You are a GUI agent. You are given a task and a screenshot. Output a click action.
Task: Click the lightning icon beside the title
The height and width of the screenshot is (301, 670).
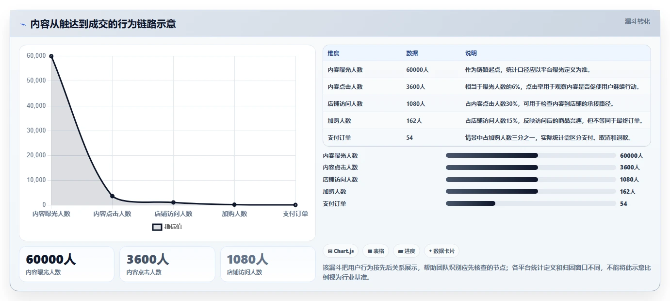tap(23, 24)
